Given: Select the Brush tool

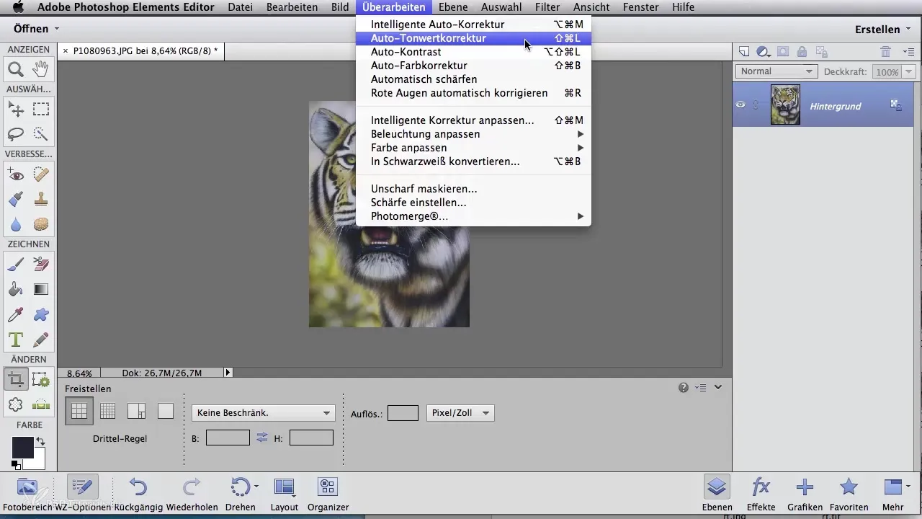Looking at the screenshot, I should tap(15, 265).
